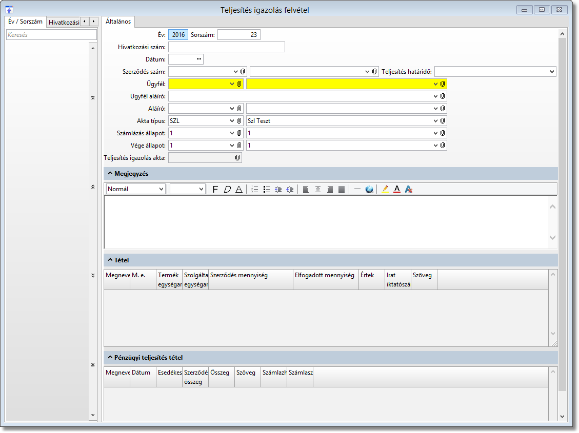Switch to the Hivatkozási tab
Image resolution: width=579 pixels, height=433 pixels.
(64, 22)
